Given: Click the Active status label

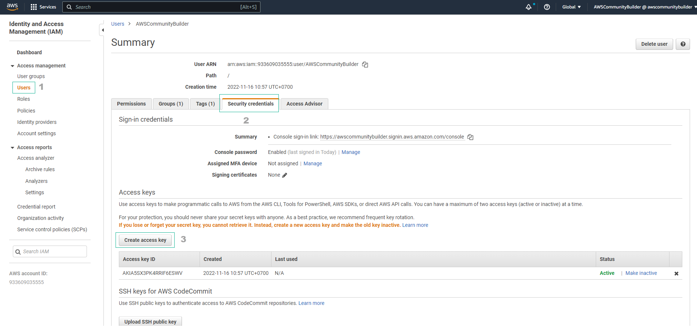Looking at the screenshot, I should (607, 273).
